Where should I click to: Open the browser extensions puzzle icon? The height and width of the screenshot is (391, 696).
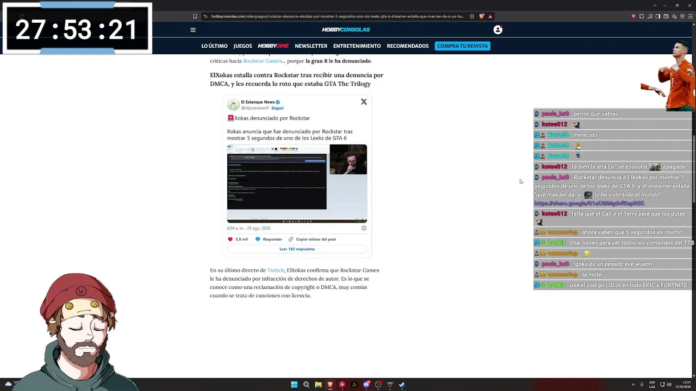coord(642,16)
